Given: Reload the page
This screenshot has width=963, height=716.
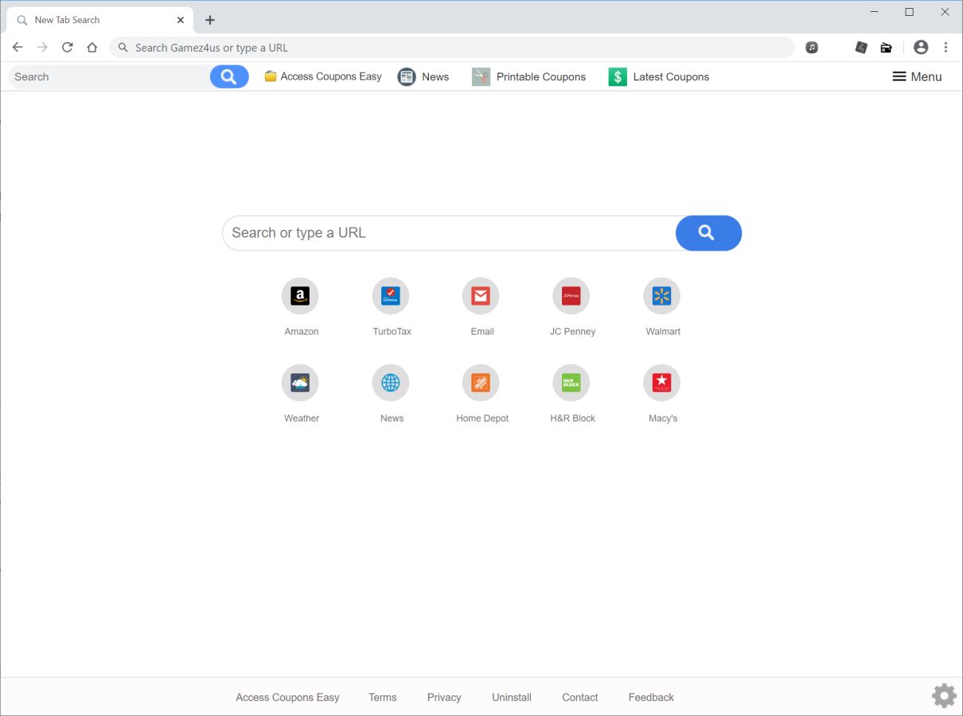Looking at the screenshot, I should (68, 48).
